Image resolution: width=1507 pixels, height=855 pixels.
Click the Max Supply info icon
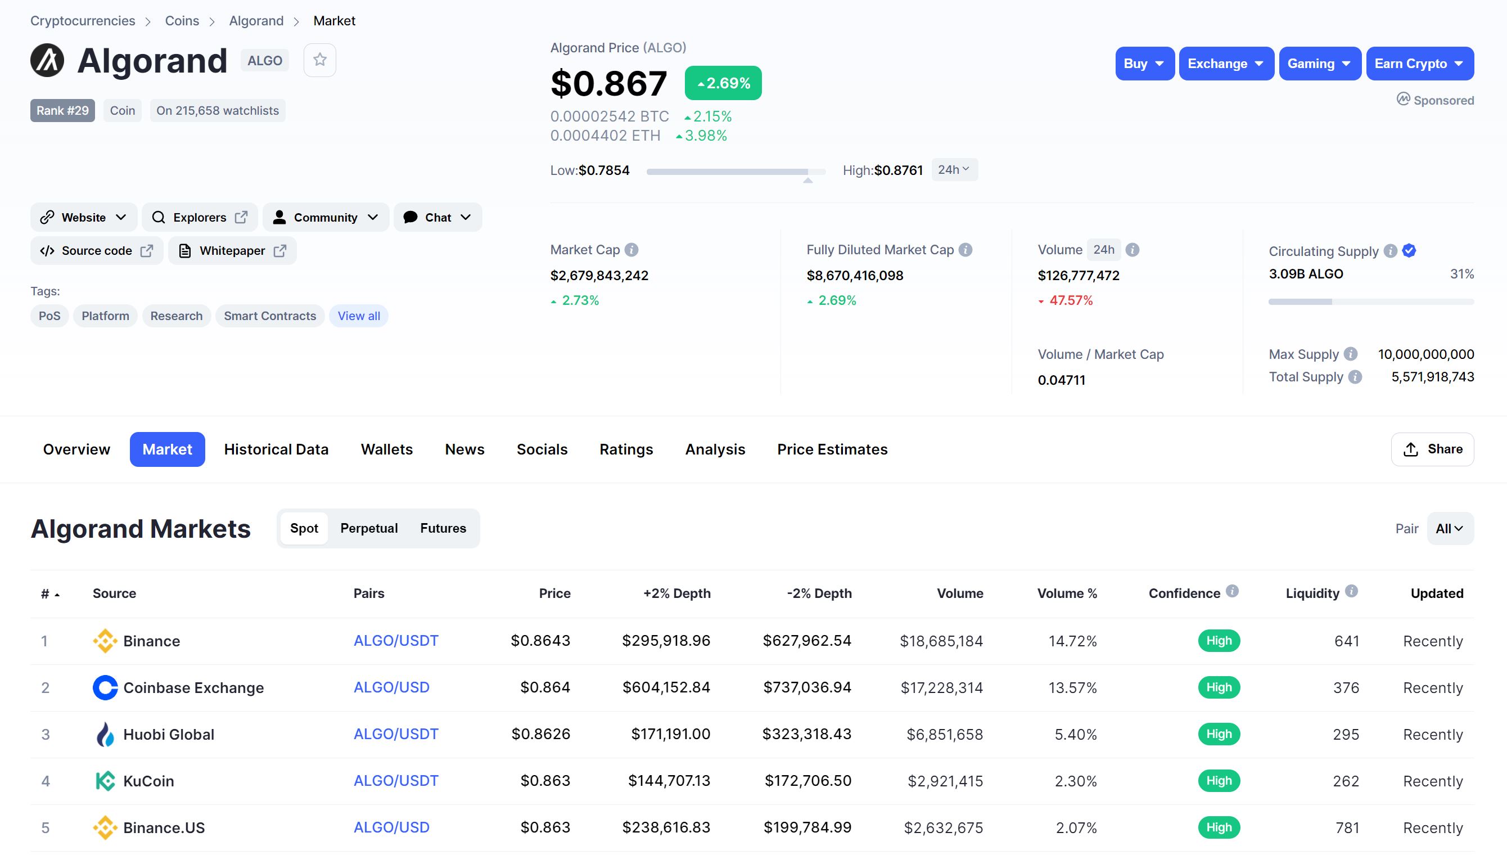click(x=1350, y=354)
